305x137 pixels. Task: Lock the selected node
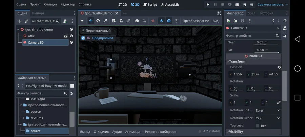click(121, 21)
